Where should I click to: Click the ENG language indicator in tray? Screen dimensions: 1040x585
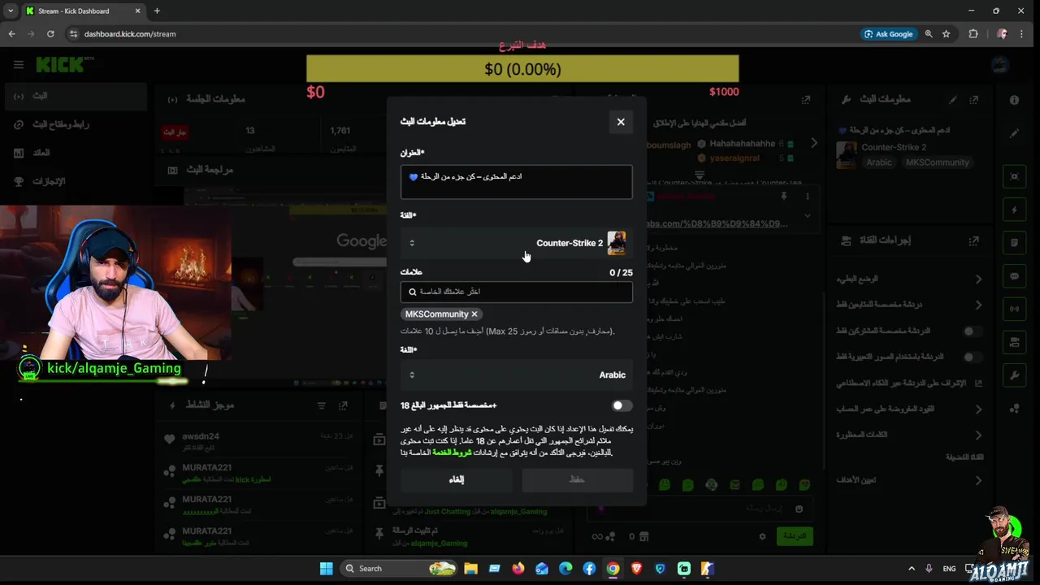pyautogui.click(x=949, y=569)
